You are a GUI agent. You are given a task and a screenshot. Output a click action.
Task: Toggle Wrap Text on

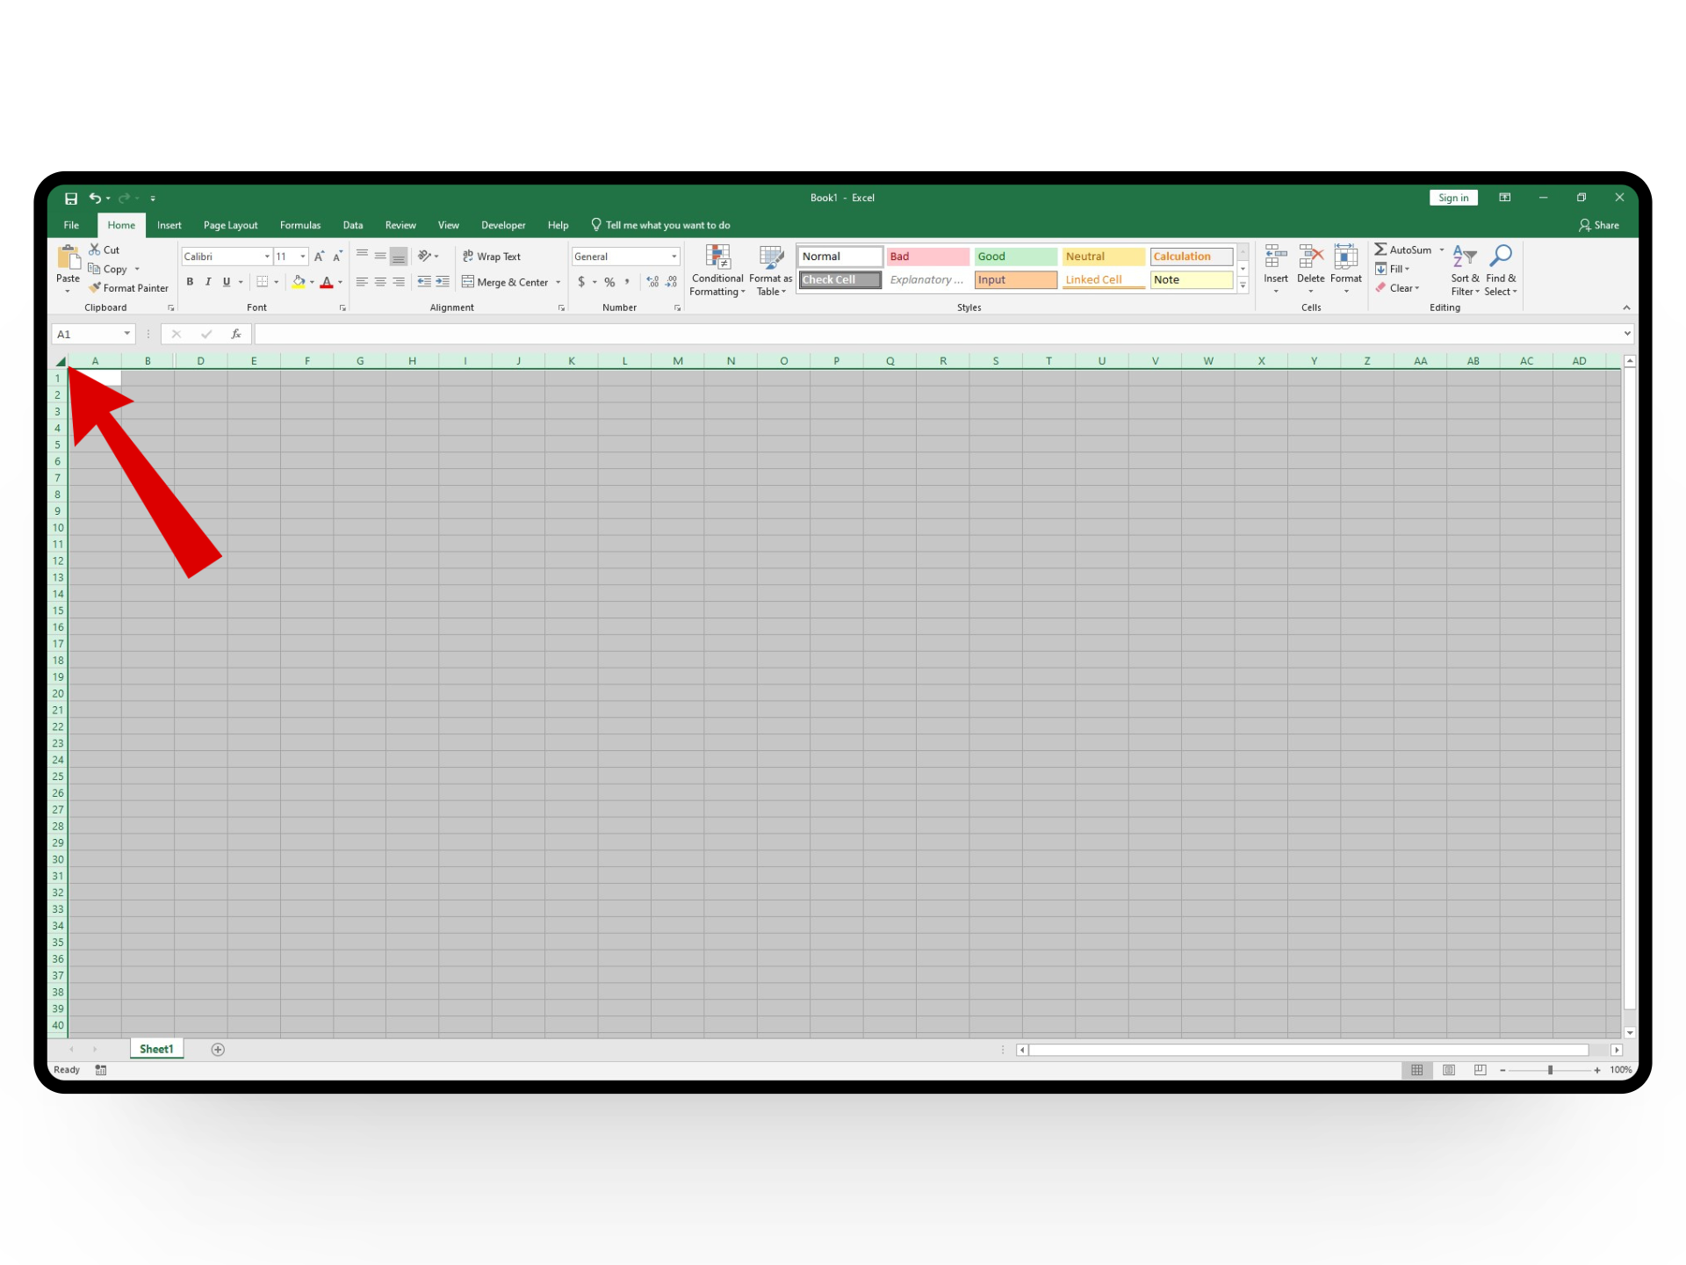tap(492, 257)
